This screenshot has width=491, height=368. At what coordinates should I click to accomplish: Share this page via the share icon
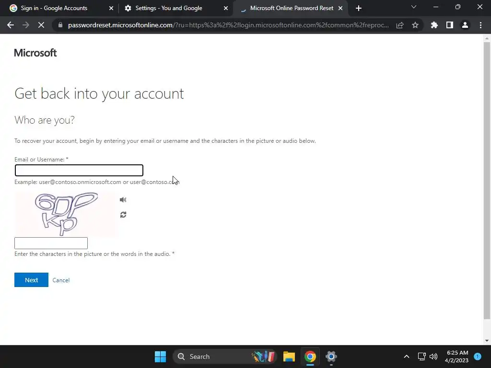coord(400,25)
